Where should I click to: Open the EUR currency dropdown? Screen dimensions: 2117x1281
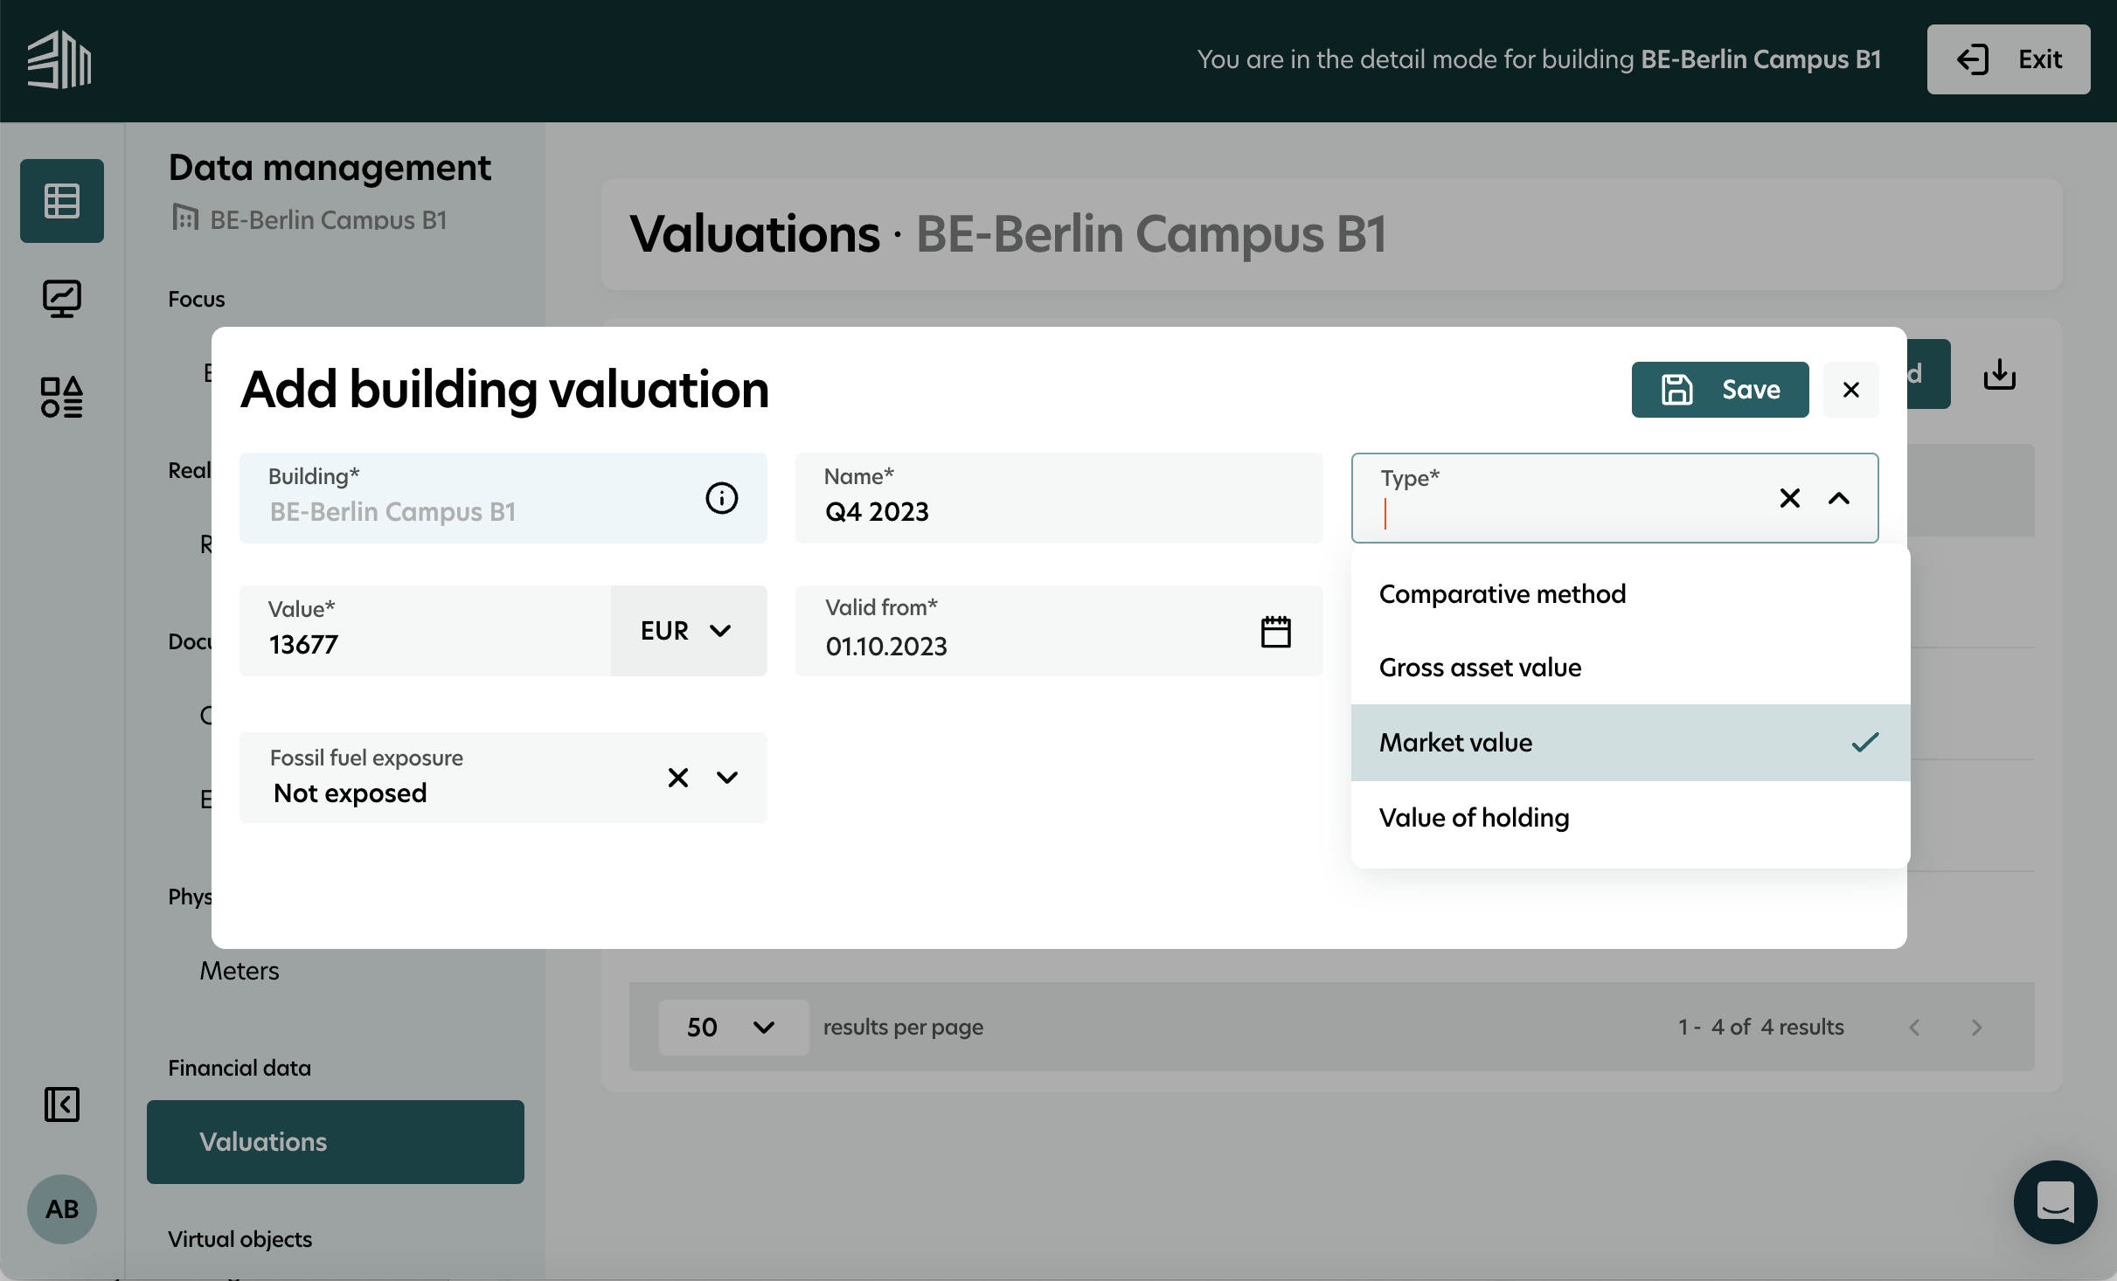click(x=689, y=631)
